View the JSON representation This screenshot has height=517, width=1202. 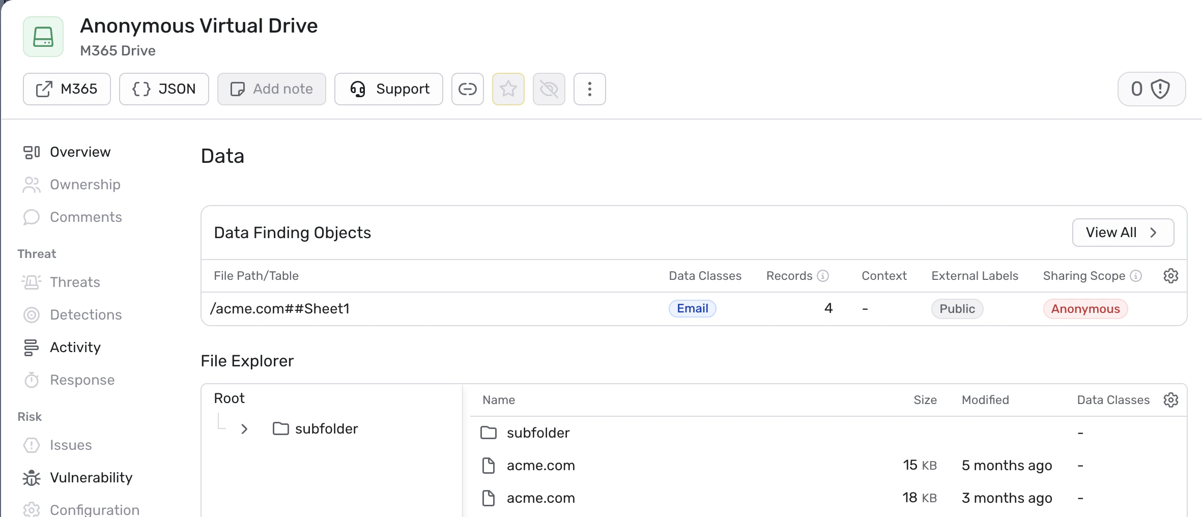164,89
